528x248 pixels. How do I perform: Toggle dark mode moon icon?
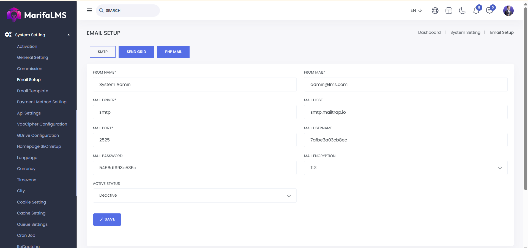(x=462, y=11)
